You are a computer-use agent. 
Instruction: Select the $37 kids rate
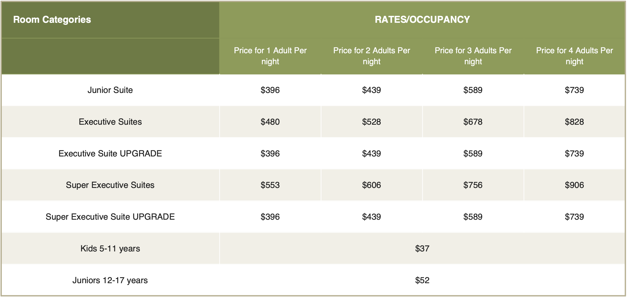tap(422, 249)
